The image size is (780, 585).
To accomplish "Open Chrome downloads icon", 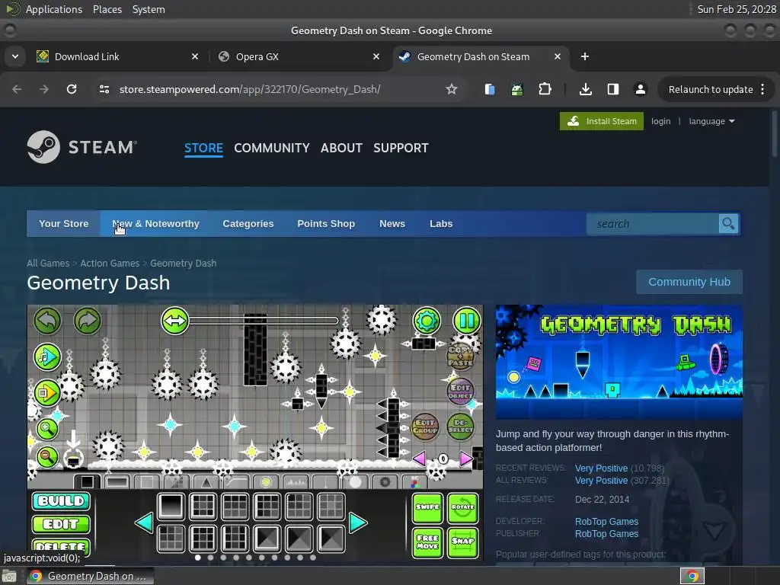I will [x=586, y=90].
